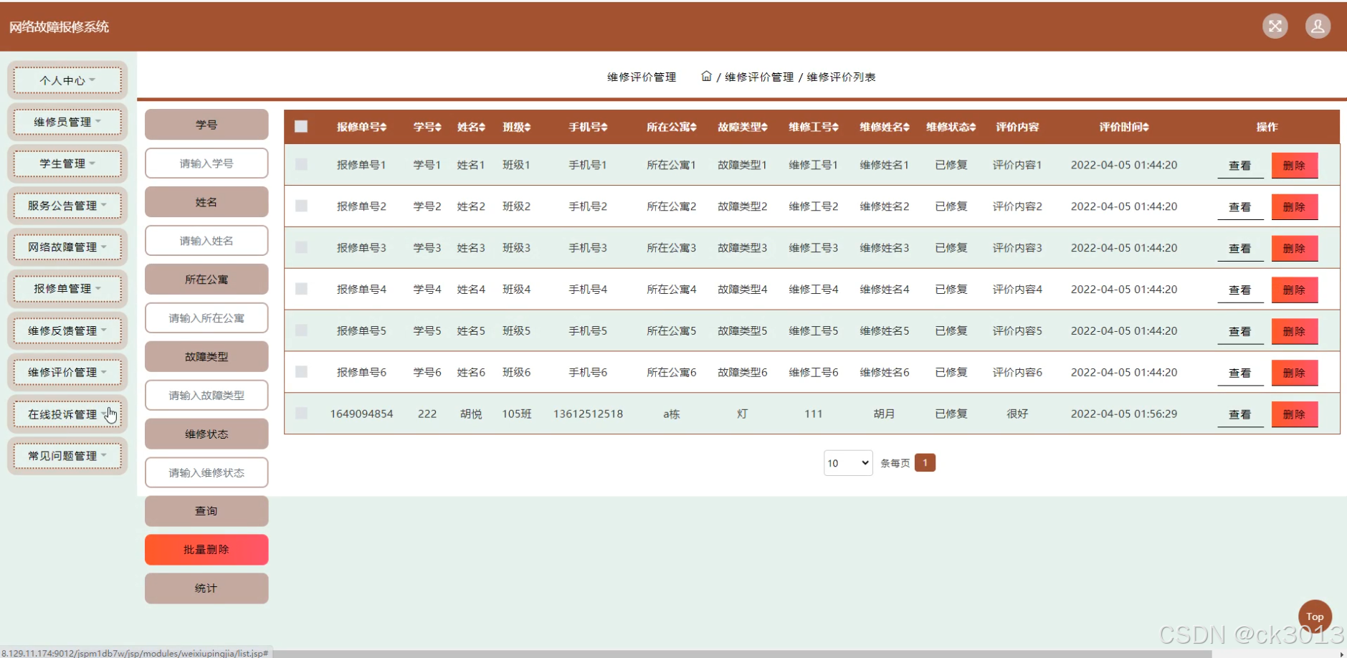Sort the table by 报修单号 column
Image resolution: width=1347 pixels, height=658 pixels.
[x=361, y=126]
